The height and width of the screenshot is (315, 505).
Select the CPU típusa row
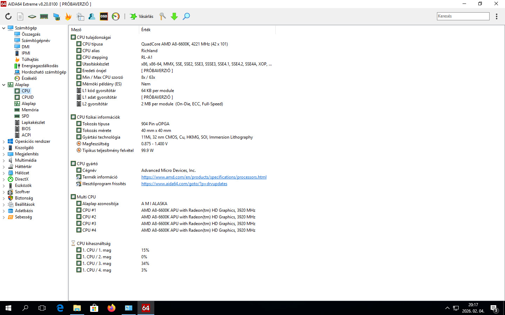coord(172,44)
